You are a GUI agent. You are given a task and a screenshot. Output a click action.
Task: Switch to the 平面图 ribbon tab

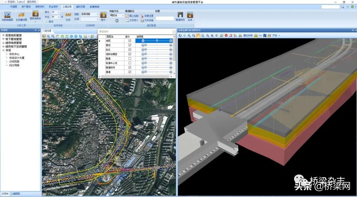tap(14, 7)
